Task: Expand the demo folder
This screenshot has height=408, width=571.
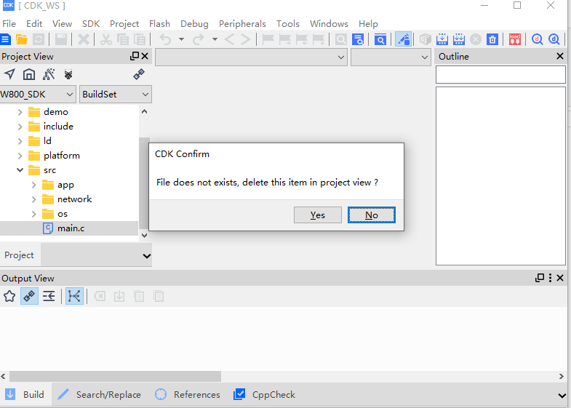Action: point(20,112)
